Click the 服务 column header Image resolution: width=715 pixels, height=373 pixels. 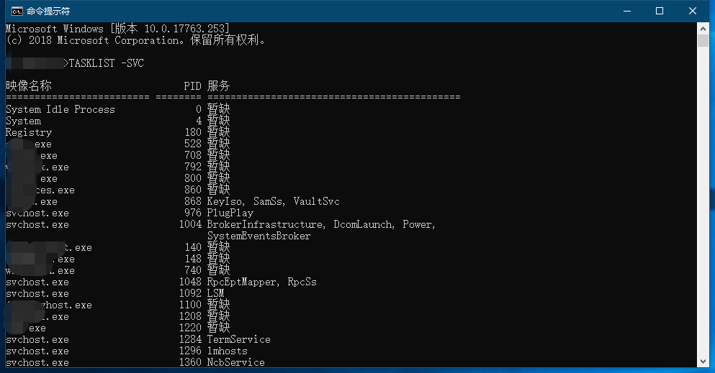coord(218,86)
